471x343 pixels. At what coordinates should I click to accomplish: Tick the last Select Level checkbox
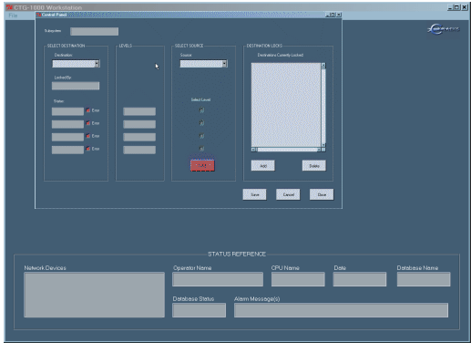tap(201, 149)
